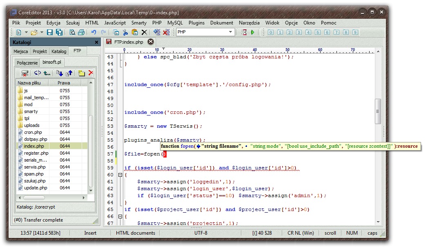The width and height of the screenshot is (430, 251).
Task: Jump to bookmark 5 on the toolbar
Action: (318, 32)
